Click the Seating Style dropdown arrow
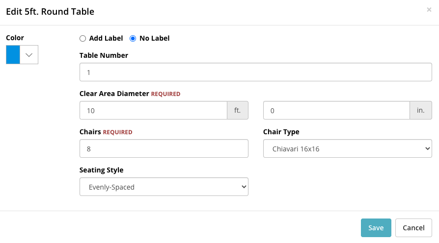Viewport: 439px width, 243px height. coord(244,187)
